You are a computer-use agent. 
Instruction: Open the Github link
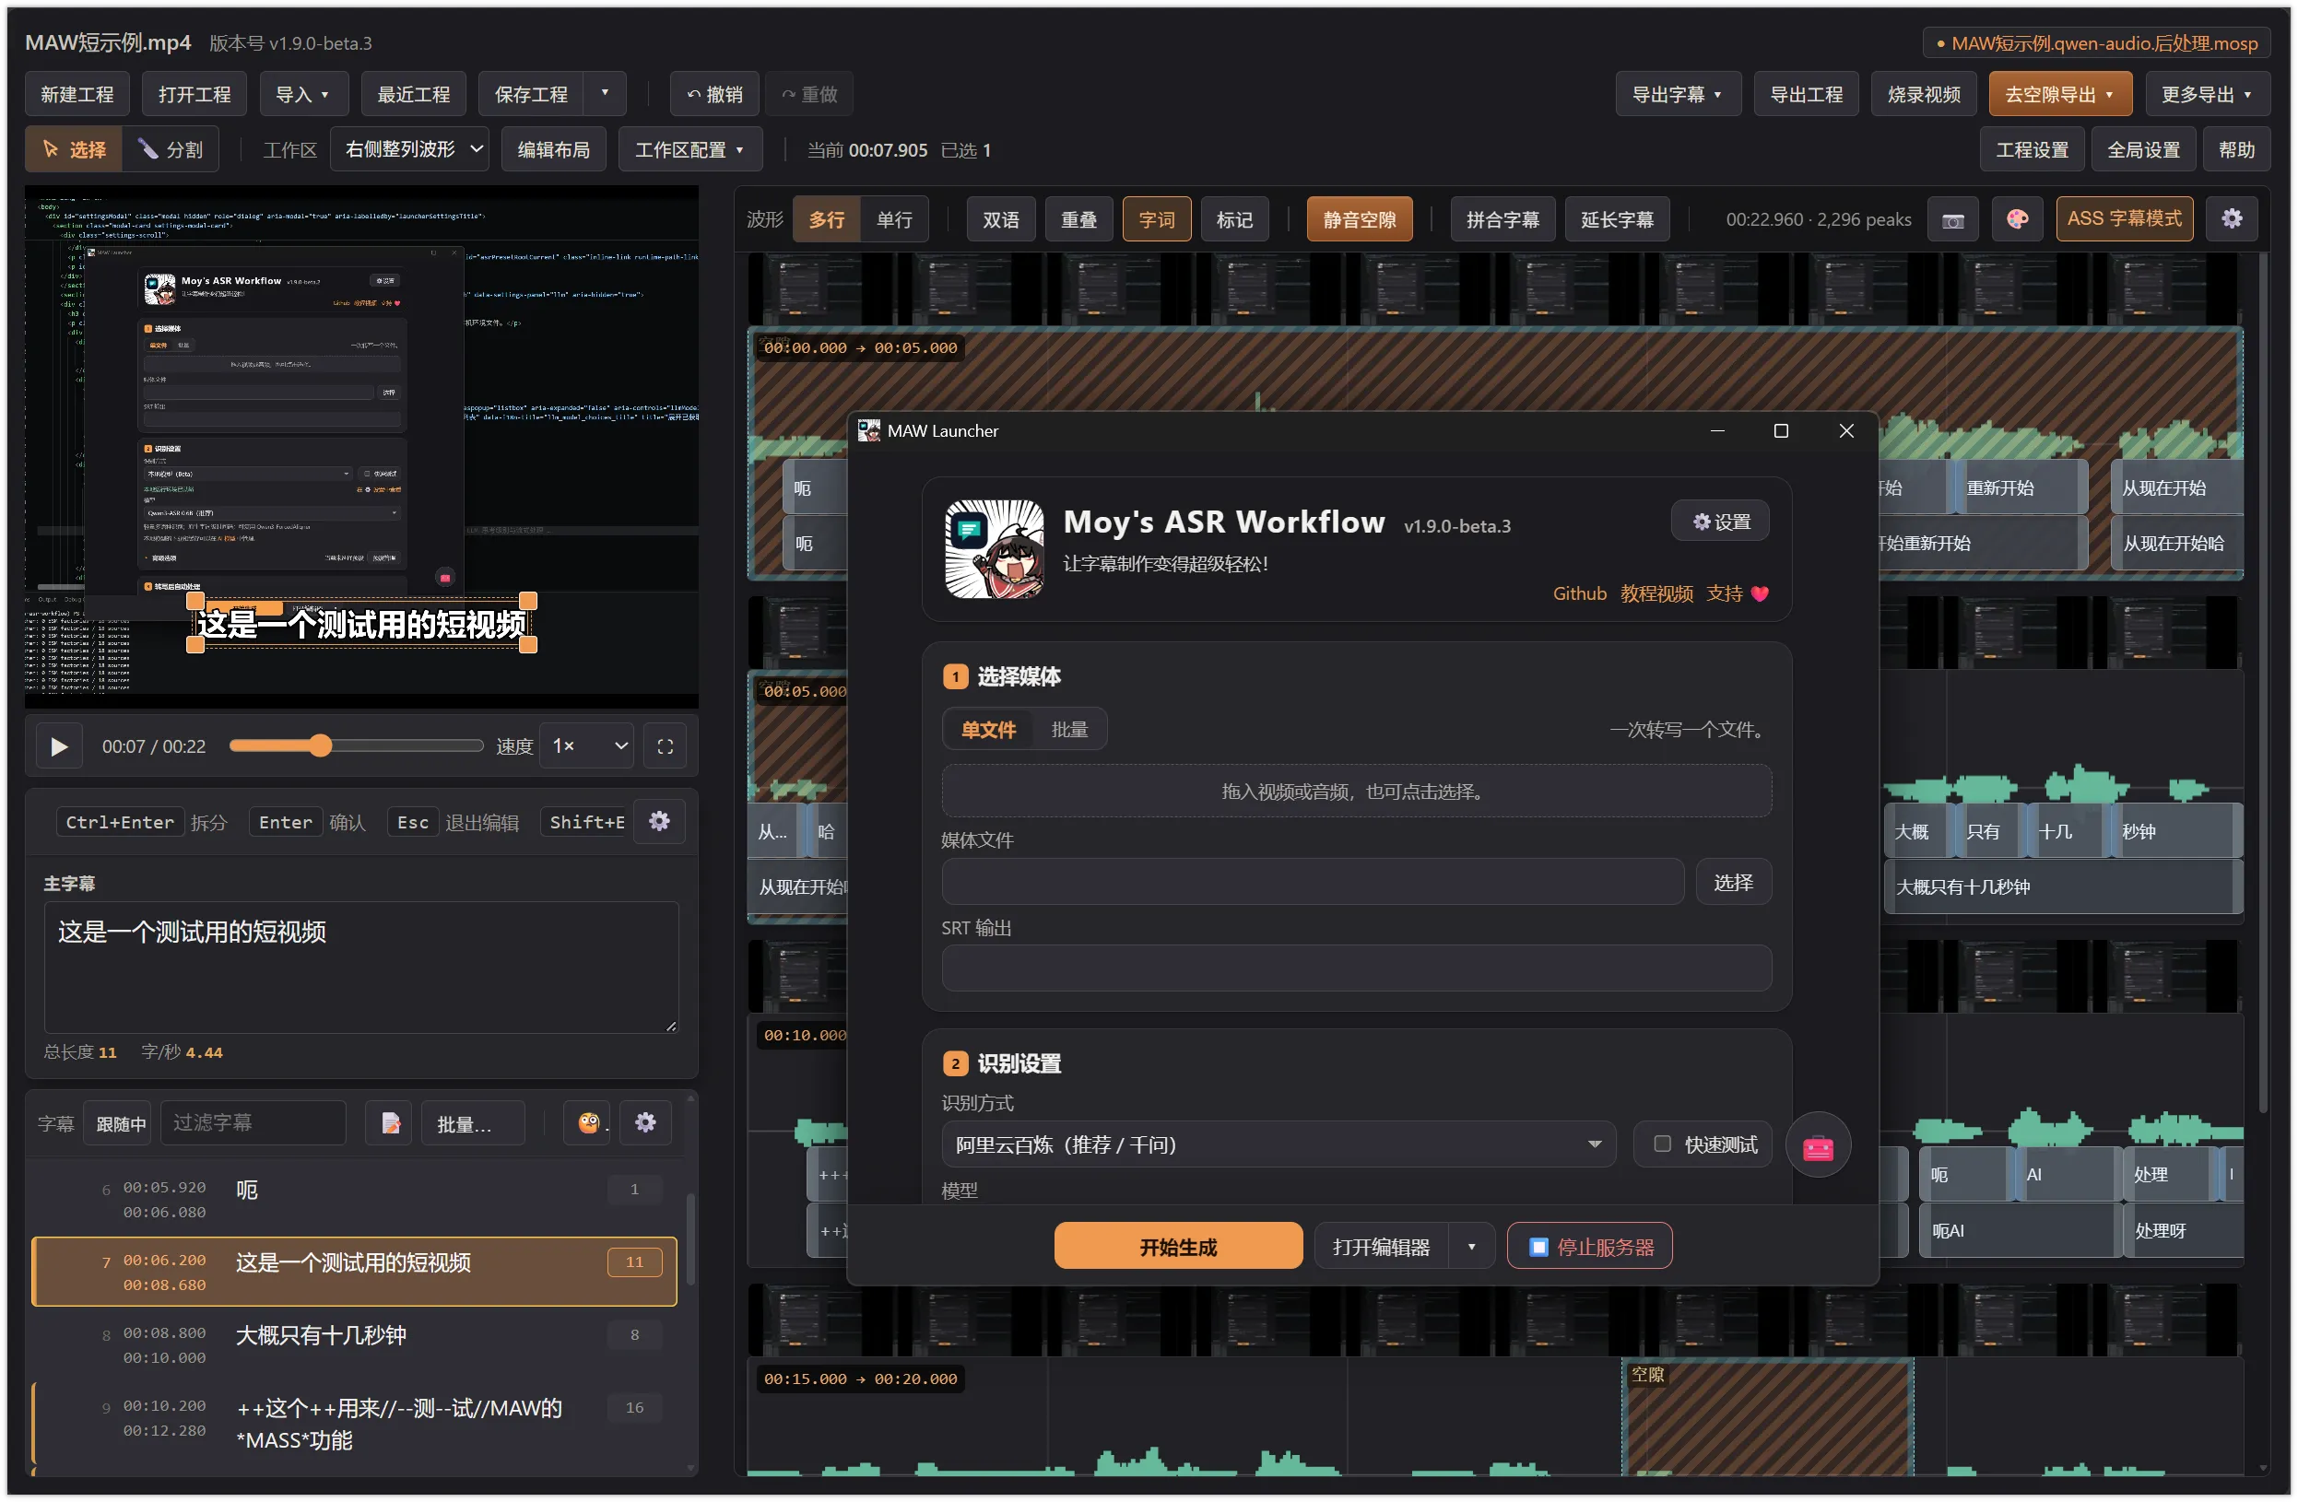(x=1580, y=594)
